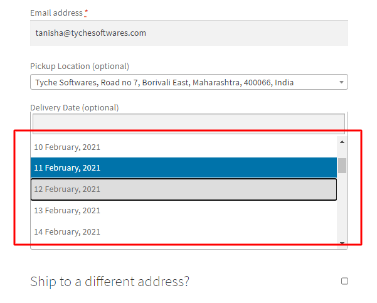Focus the Delivery Date search box
The height and width of the screenshot is (303, 377).
189,124
